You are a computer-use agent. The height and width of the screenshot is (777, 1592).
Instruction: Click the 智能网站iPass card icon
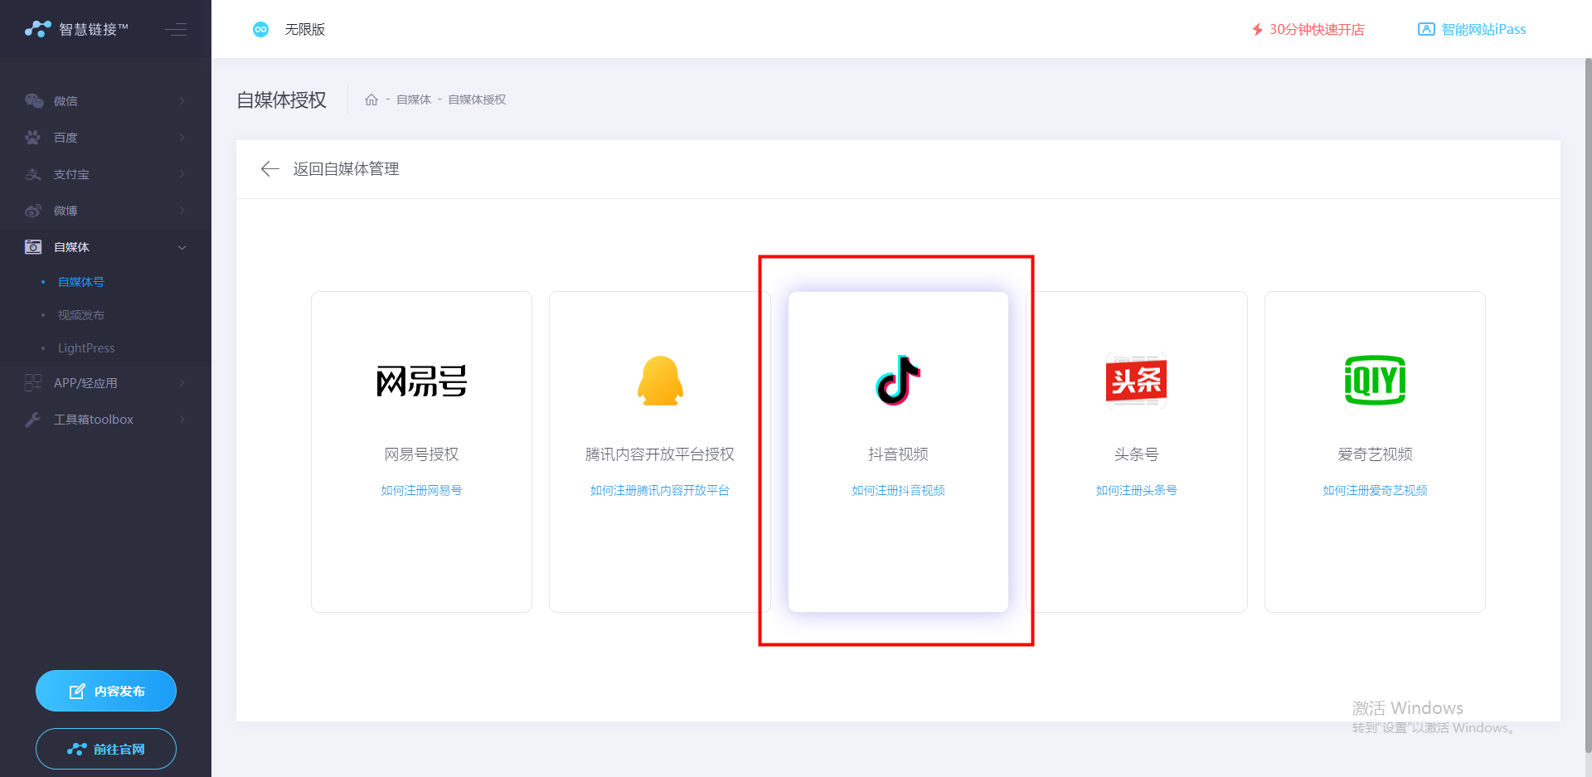1426,30
